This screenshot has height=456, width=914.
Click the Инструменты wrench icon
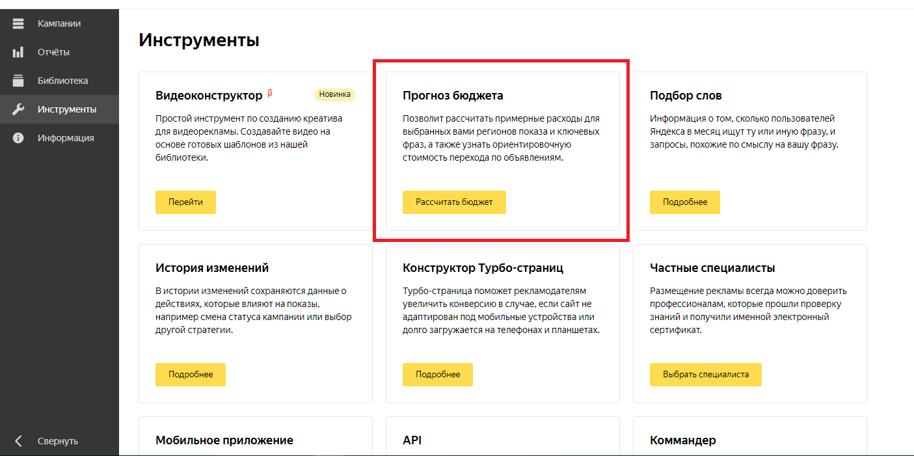pyautogui.click(x=18, y=109)
